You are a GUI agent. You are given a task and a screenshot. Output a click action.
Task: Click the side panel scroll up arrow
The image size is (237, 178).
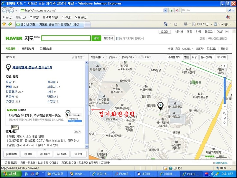(87, 63)
